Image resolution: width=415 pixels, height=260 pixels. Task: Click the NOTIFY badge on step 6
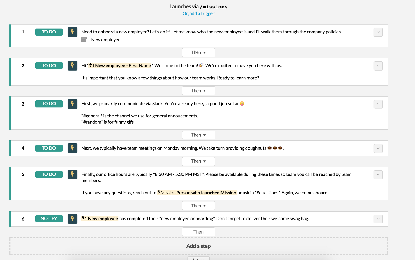click(49, 219)
